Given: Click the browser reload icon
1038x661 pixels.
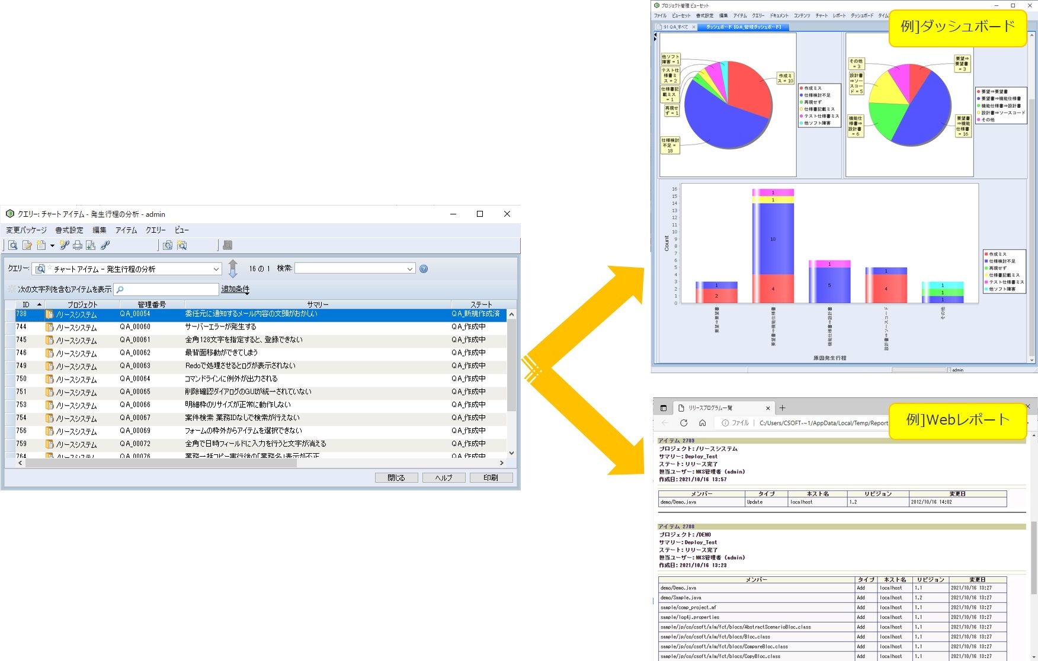Looking at the screenshot, I should (x=684, y=423).
